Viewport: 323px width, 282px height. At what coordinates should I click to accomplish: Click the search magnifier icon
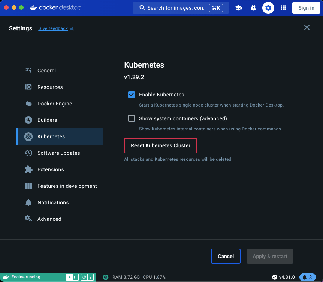click(142, 8)
